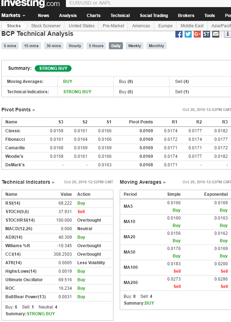Expand the Technical Indicators section heading
Viewport: 231px width, 322px height.
click(x=28, y=182)
